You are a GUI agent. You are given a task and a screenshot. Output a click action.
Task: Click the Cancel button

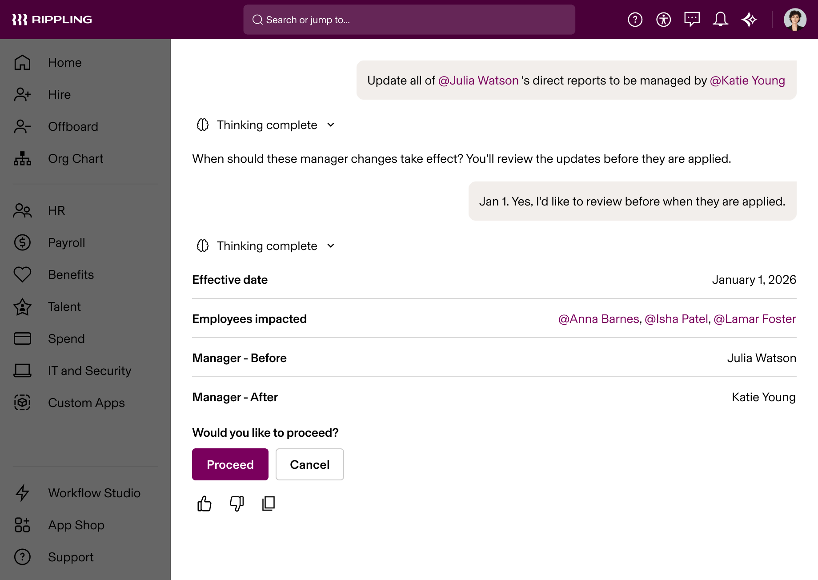(x=310, y=464)
